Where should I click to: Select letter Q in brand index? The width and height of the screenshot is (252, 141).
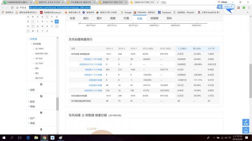point(37,26)
